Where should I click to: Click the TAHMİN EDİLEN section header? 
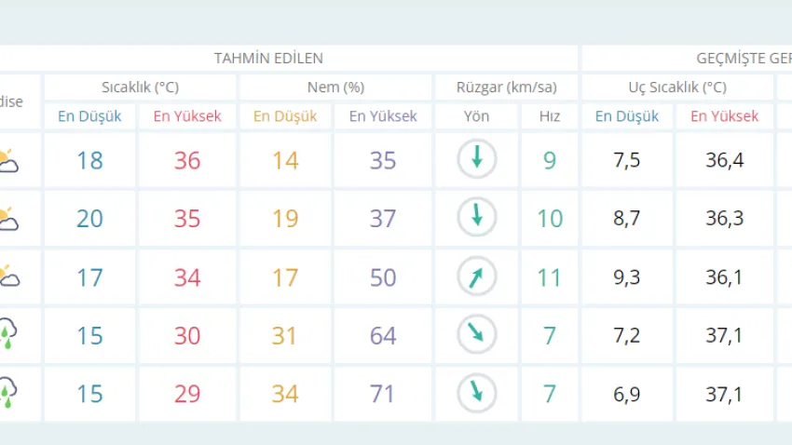click(268, 58)
